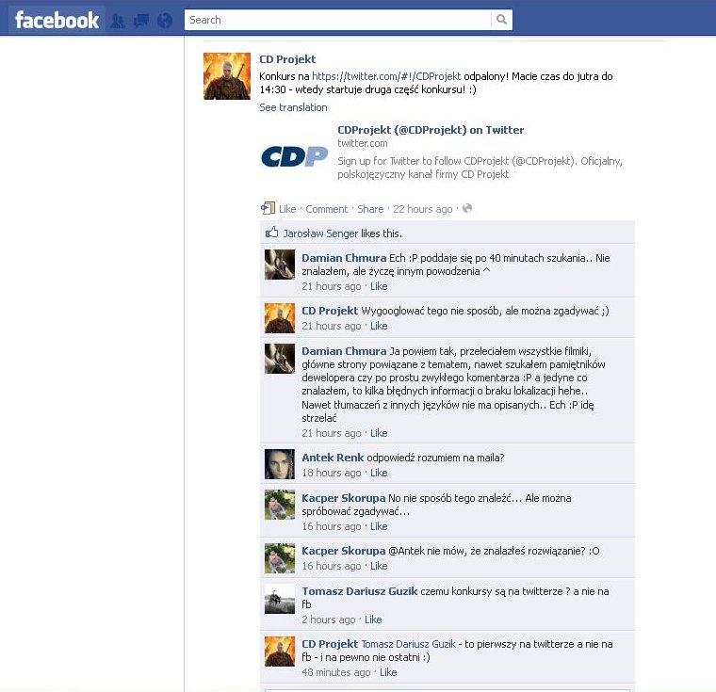The width and height of the screenshot is (716, 692).
Task: Like Damian Chmura's 'poddaje się' comment
Action: point(379,286)
